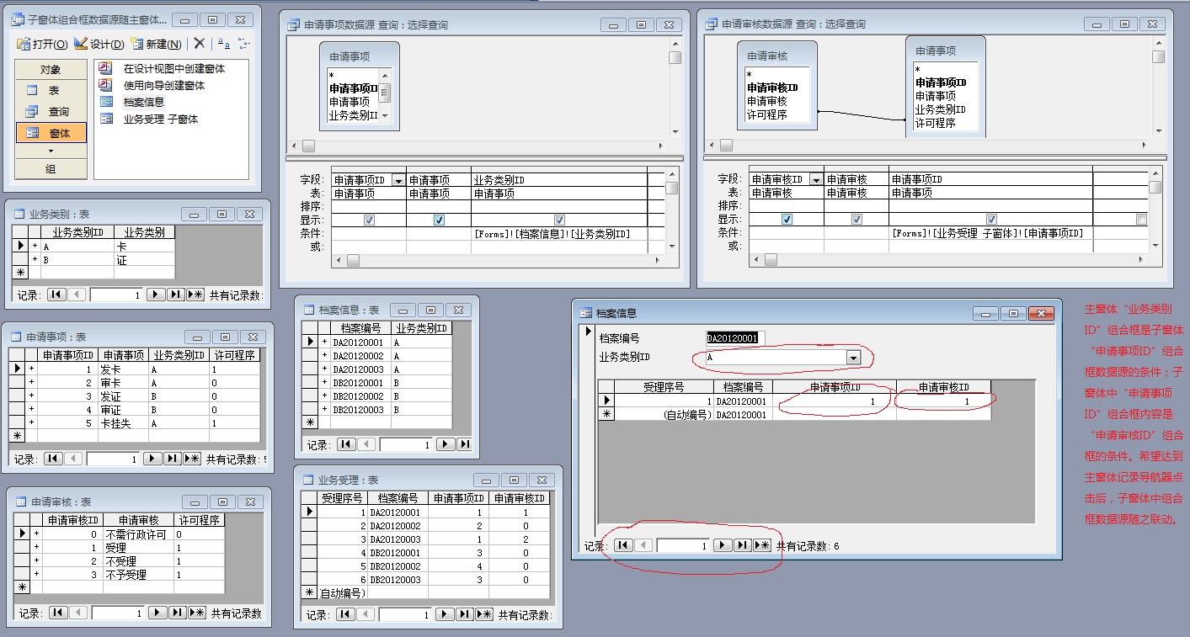Go to first record in 档案信息 form navigator
This screenshot has height=637, width=1190.
click(623, 545)
